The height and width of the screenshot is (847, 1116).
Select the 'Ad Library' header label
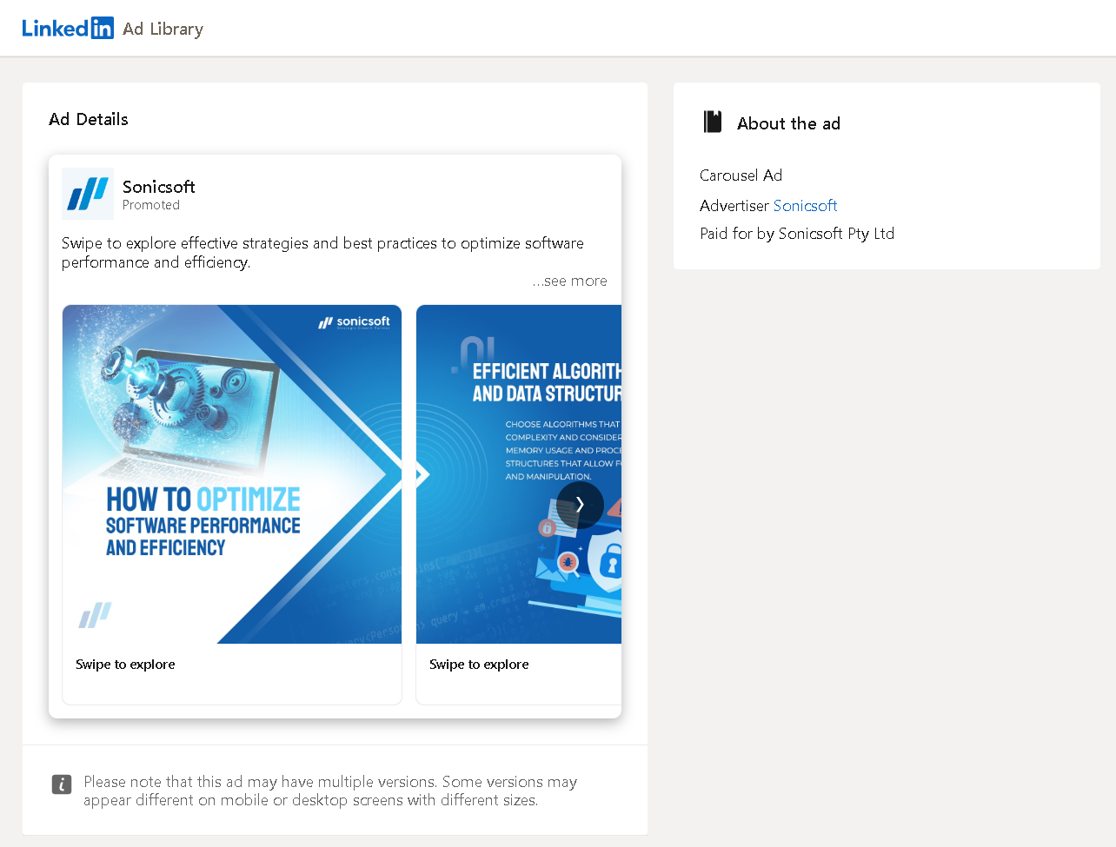(163, 29)
